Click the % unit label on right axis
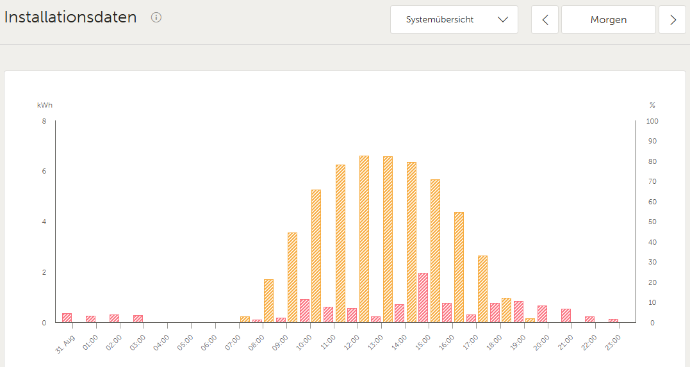690x367 pixels. pos(652,105)
